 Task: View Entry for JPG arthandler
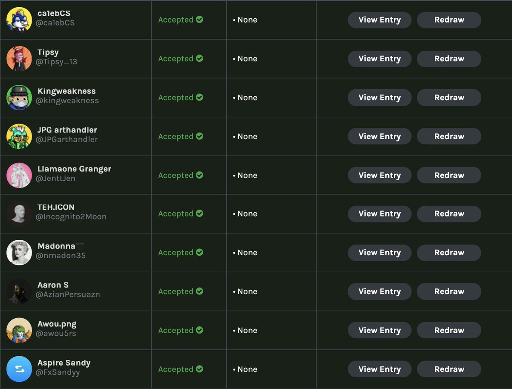(380, 136)
